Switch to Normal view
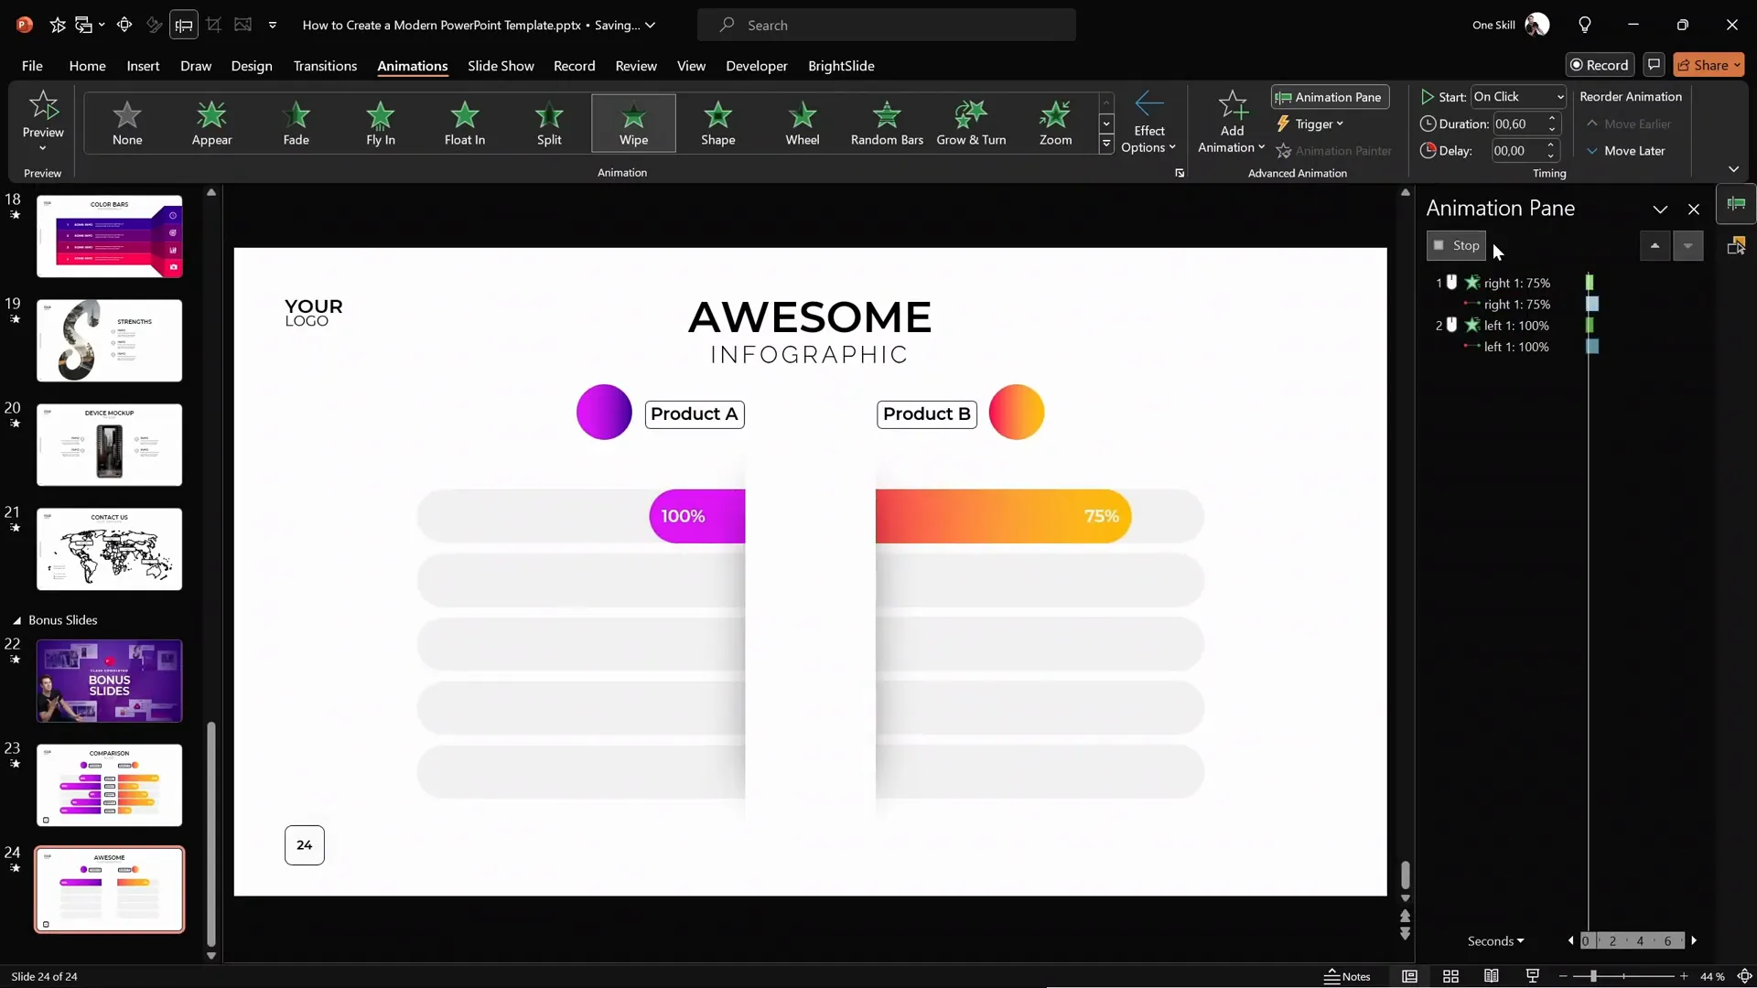 coord(1409,976)
